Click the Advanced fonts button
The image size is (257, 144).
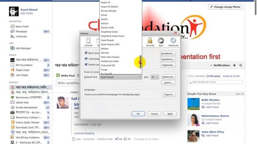tap(168, 77)
